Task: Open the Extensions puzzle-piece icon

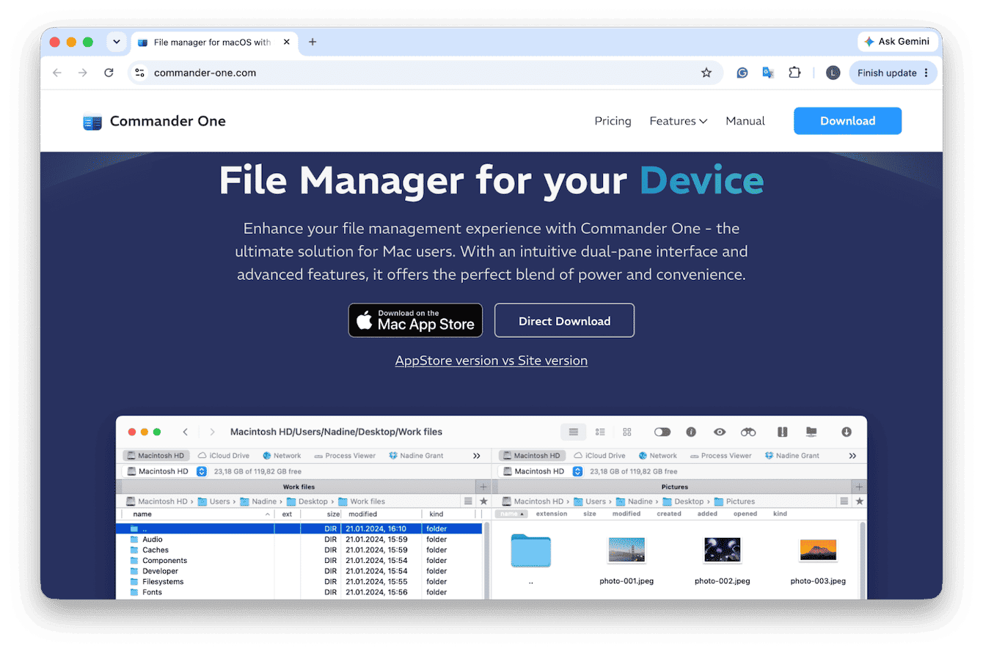Action: (x=794, y=73)
